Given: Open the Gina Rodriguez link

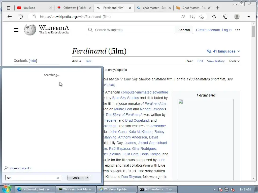Looking at the screenshot, I should coord(144,149).
